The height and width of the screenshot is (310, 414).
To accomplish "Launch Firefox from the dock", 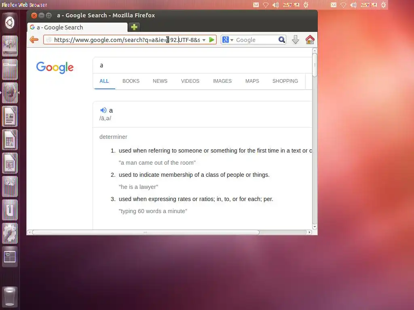I will tap(10, 93).
